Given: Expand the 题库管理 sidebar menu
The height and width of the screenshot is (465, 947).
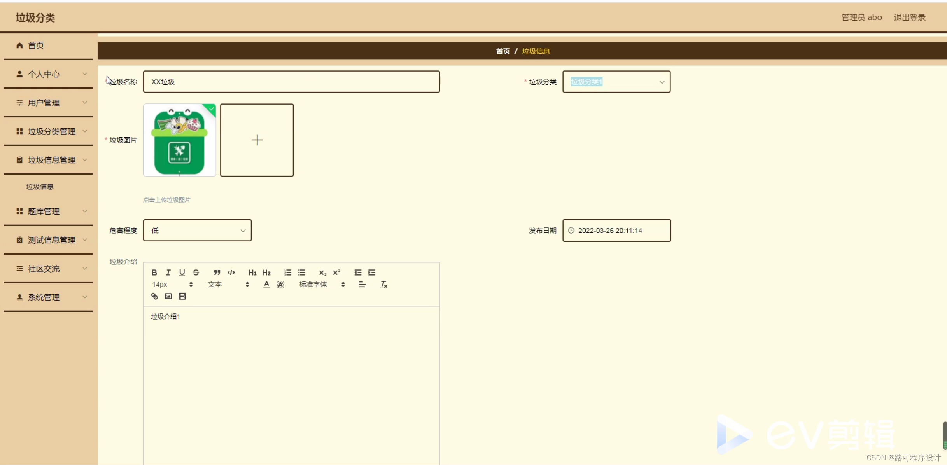Looking at the screenshot, I should coord(48,212).
